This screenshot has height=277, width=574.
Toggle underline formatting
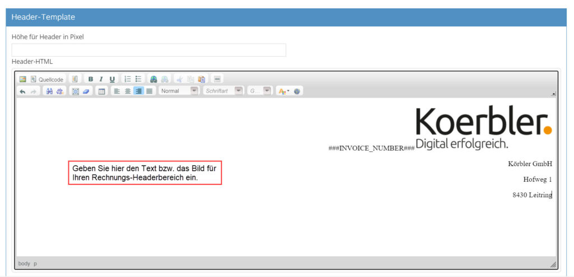point(112,79)
